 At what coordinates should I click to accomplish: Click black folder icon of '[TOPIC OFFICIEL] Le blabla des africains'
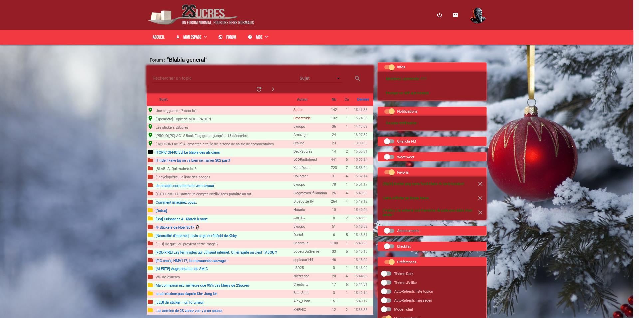pos(150,152)
